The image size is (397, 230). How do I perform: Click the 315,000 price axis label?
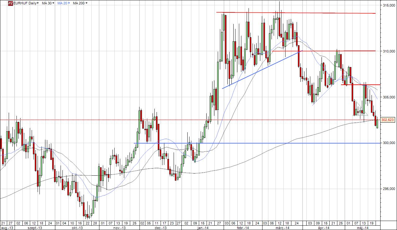pos(388,5)
